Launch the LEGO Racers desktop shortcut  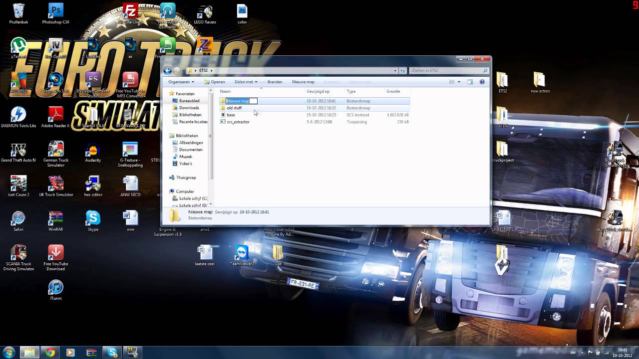point(205,13)
